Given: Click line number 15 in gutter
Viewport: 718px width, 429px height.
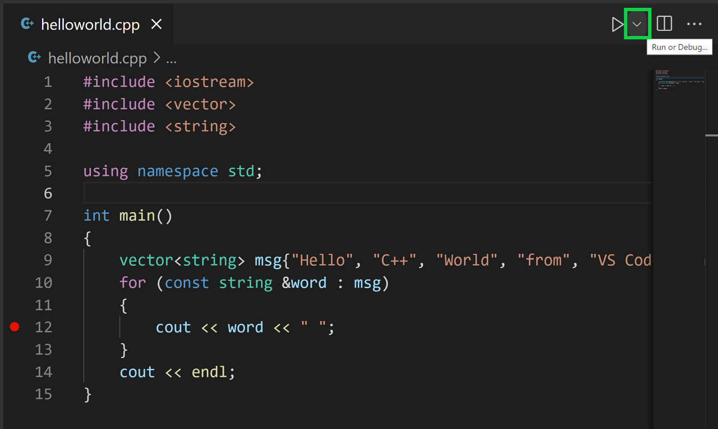Looking at the screenshot, I should pos(43,394).
